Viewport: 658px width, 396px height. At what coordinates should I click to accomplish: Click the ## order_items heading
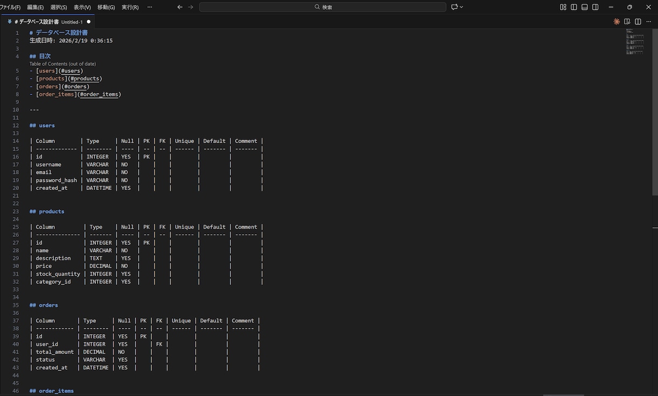[52, 391]
